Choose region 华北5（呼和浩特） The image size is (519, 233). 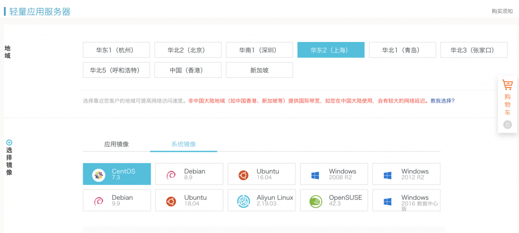click(x=117, y=70)
